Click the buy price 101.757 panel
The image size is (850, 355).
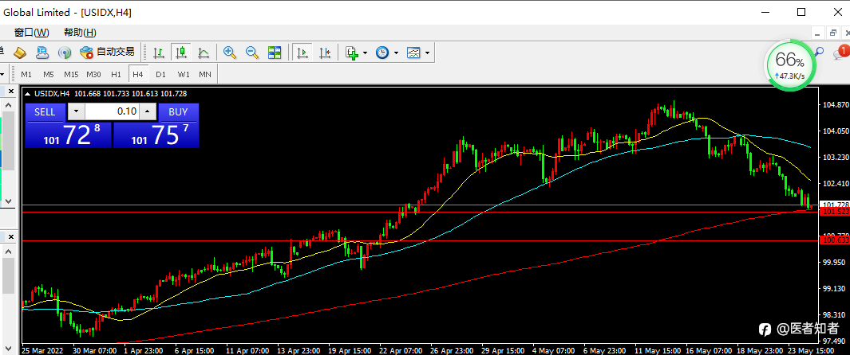156,135
